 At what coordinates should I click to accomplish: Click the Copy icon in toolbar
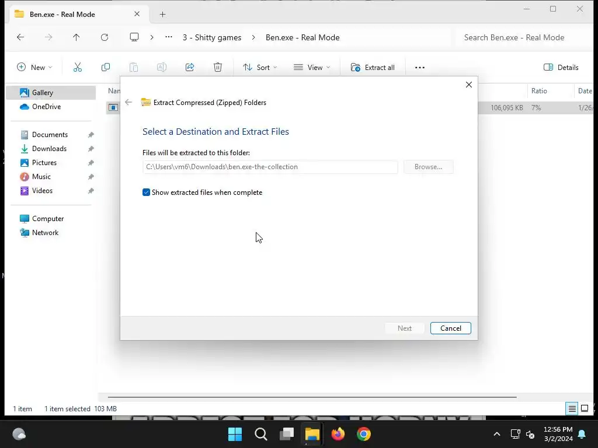pyautogui.click(x=106, y=68)
